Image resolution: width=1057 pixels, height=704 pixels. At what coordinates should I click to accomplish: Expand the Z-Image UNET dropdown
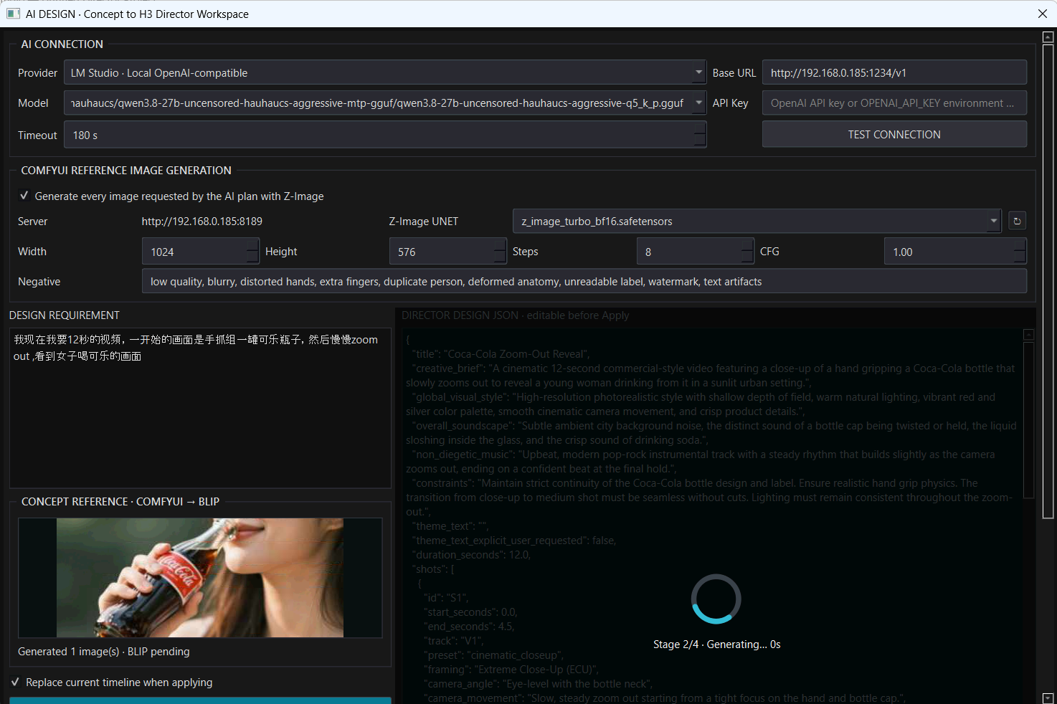click(x=993, y=221)
